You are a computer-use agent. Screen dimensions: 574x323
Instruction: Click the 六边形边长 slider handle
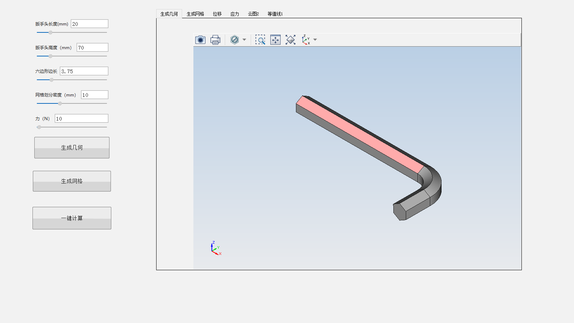click(51, 80)
